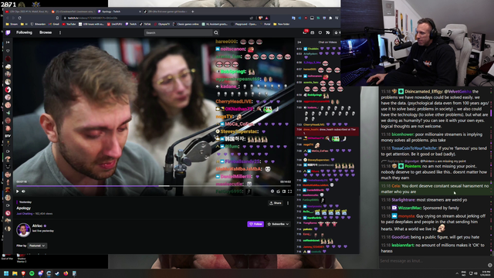This screenshot has width=494, height=278.
Task: Open the Browse page
Action: pyautogui.click(x=46, y=32)
